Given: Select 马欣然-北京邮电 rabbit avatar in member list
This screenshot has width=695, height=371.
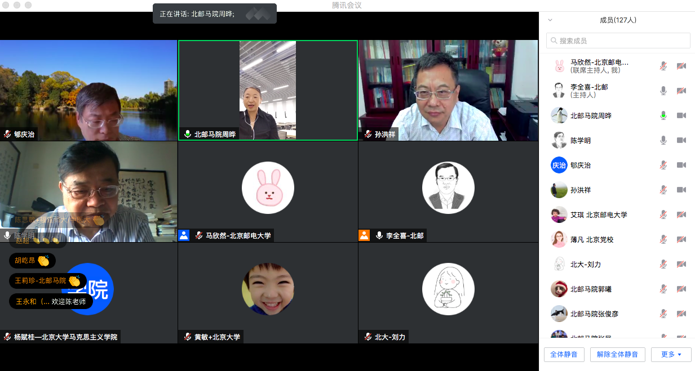Looking at the screenshot, I should point(559,66).
